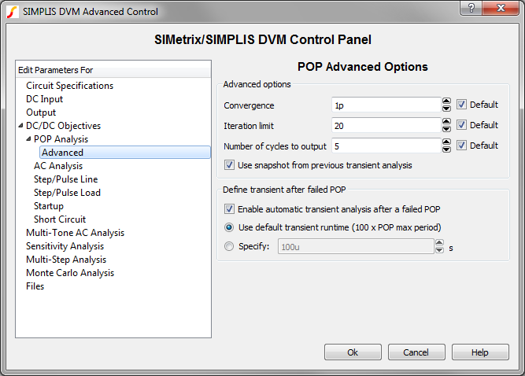Collapse the POP Analysis tree node
The height and width of the screenshot is (376, 525).
(29, 139)
